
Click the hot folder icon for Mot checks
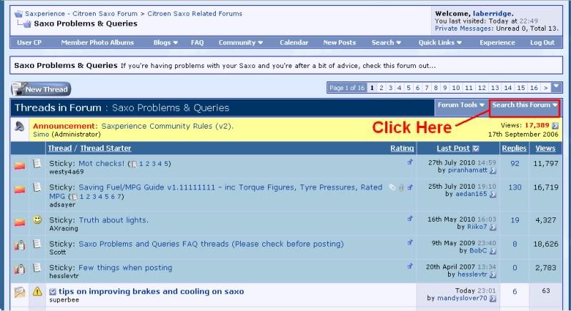click(x=20, y=166)
